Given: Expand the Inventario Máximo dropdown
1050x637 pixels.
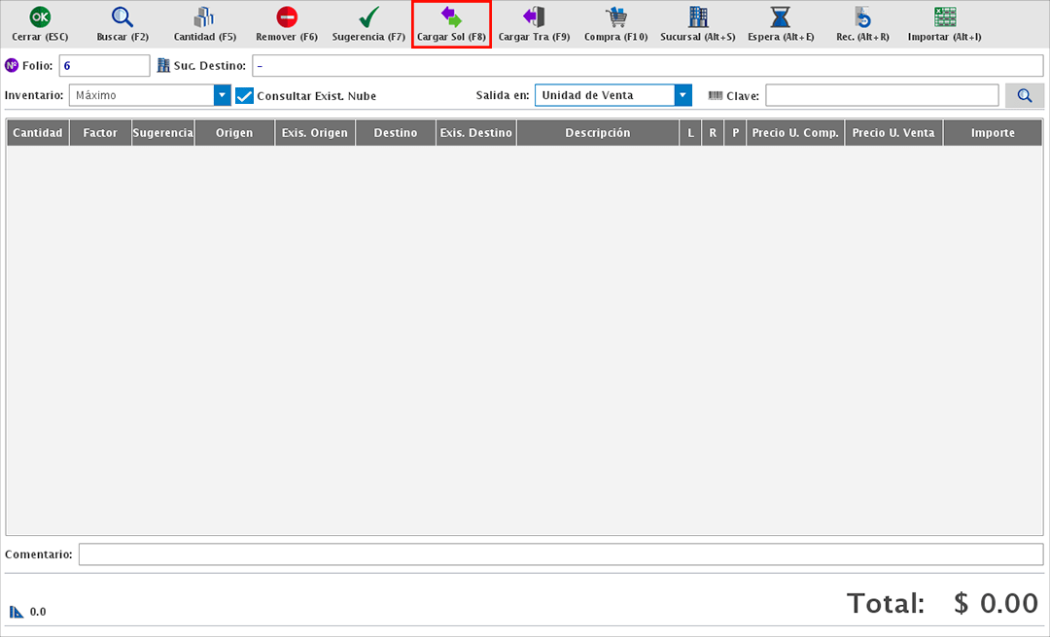Looking at the screenshot, I should click(223, 95).
